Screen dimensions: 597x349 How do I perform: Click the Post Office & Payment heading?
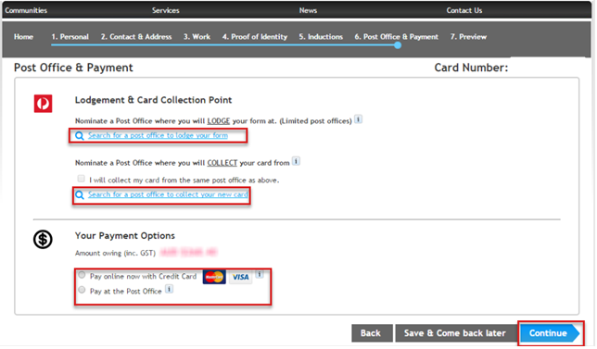pyautogui.click(x=73, y=68)
